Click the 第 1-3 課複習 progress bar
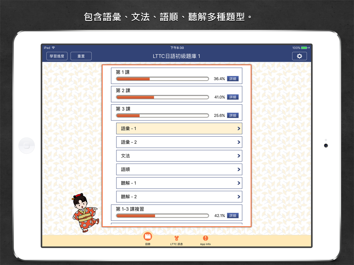 point(162,216)
